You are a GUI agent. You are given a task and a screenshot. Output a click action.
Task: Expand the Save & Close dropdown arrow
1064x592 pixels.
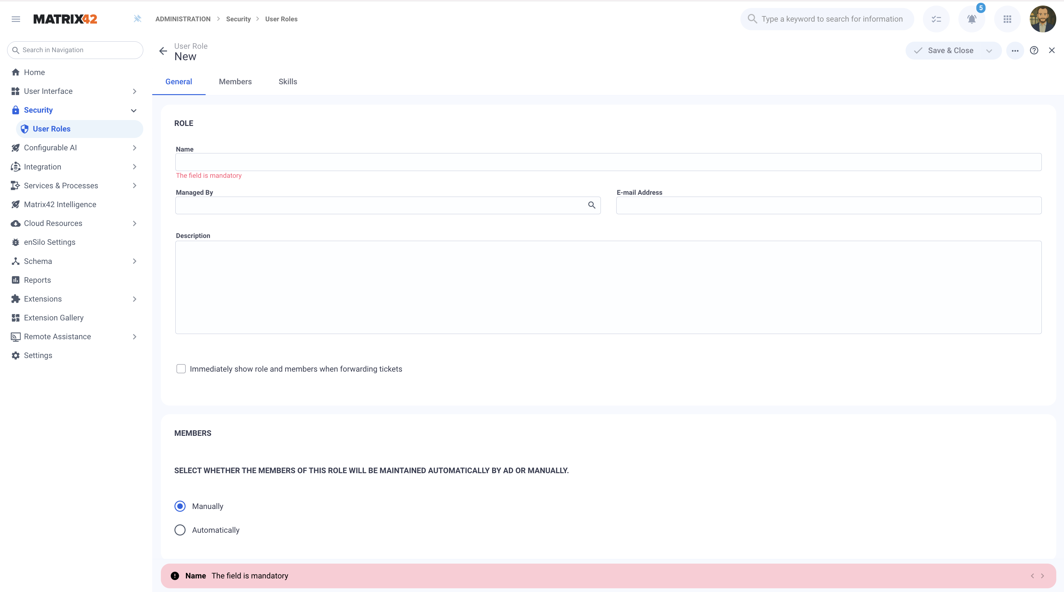click(989, 51)
